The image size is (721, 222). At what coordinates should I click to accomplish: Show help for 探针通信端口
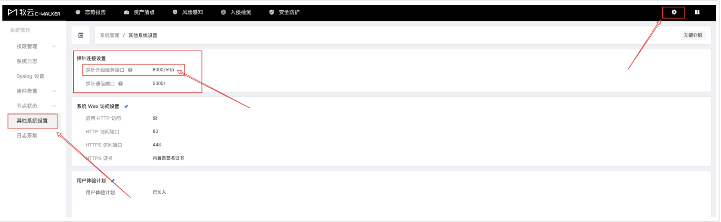[120, 84]
